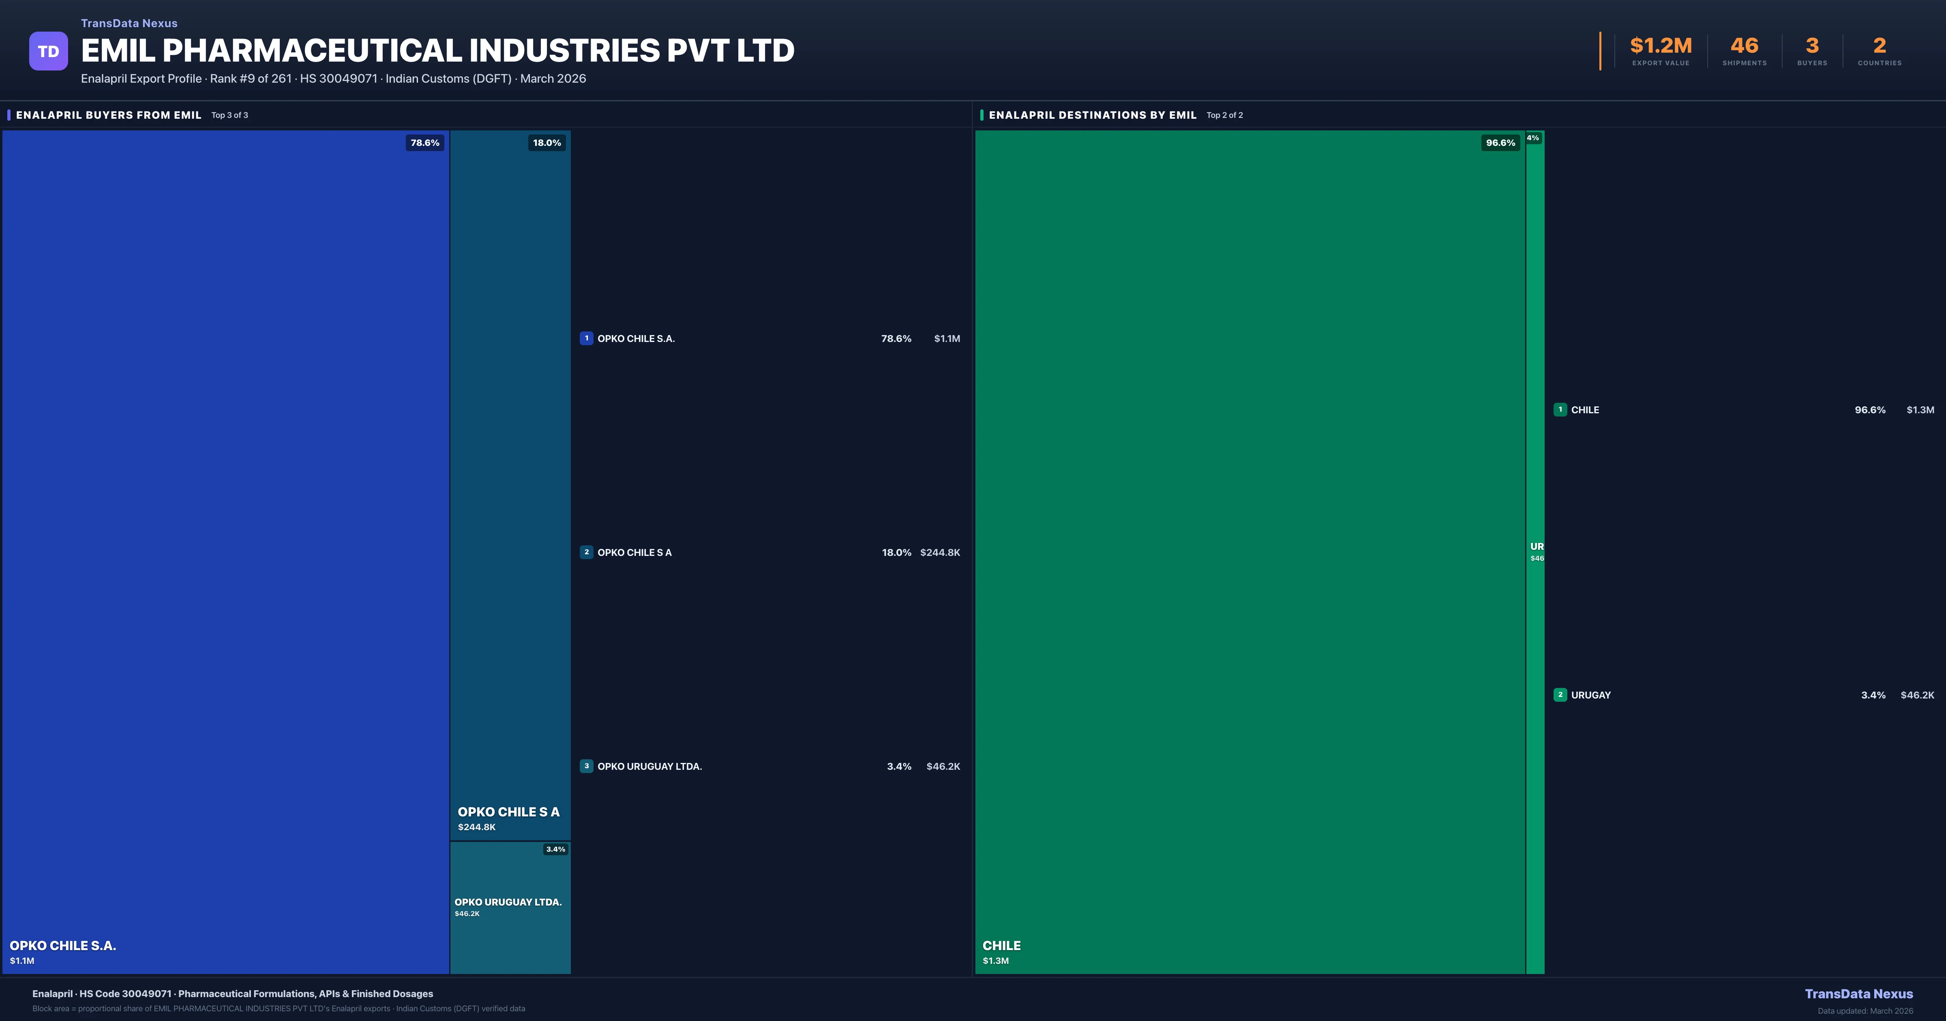This screenshot has height=1021, width=1946.
Task: Click the Enalapril Destinations By Emil header
Action: 1092,115
